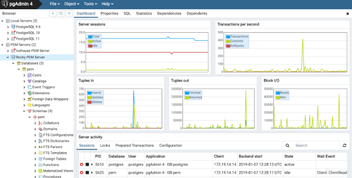This screenshot has height=178, width=352.
Task: Cancel query for PID 5625 session
Action: tap(87, 173)
